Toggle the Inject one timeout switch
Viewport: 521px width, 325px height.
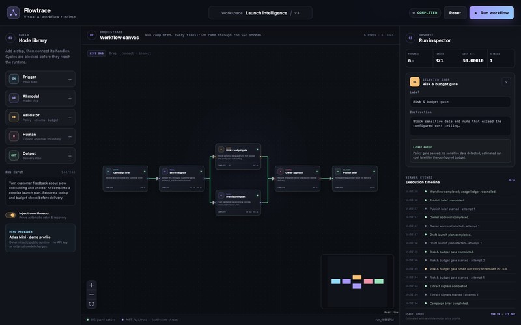pyautogui.click(x=10, y=215)
